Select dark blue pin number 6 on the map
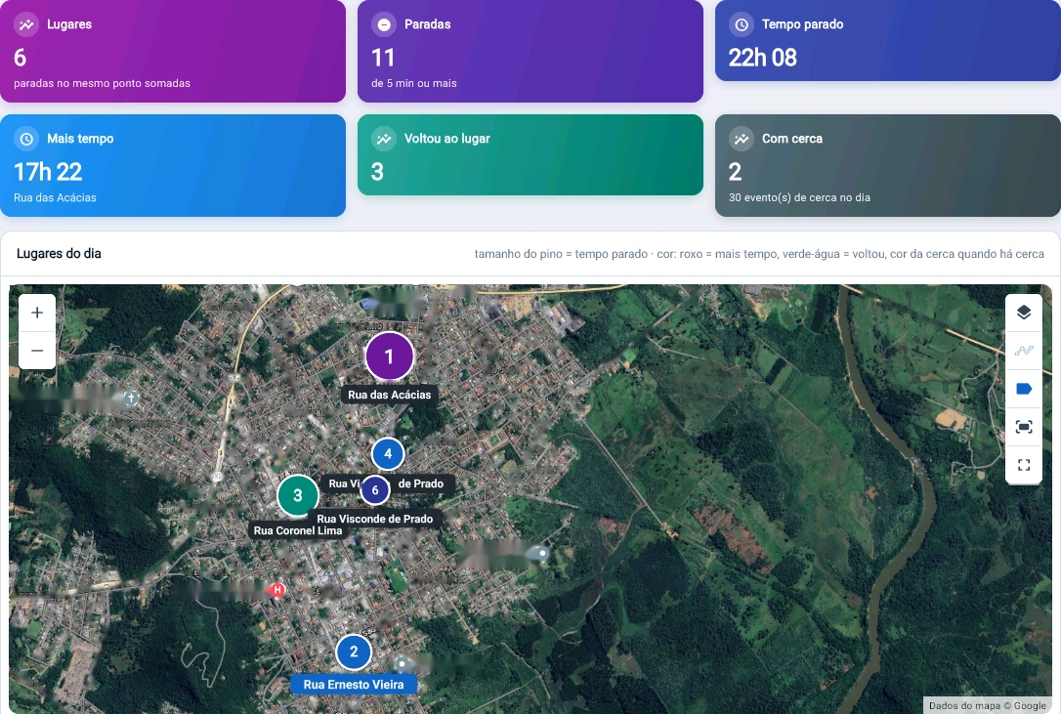The width and height of the screenshot is (1061, 714). tap(375, 490)
